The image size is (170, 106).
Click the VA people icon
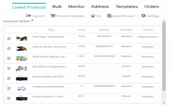[x=93, y=16]
